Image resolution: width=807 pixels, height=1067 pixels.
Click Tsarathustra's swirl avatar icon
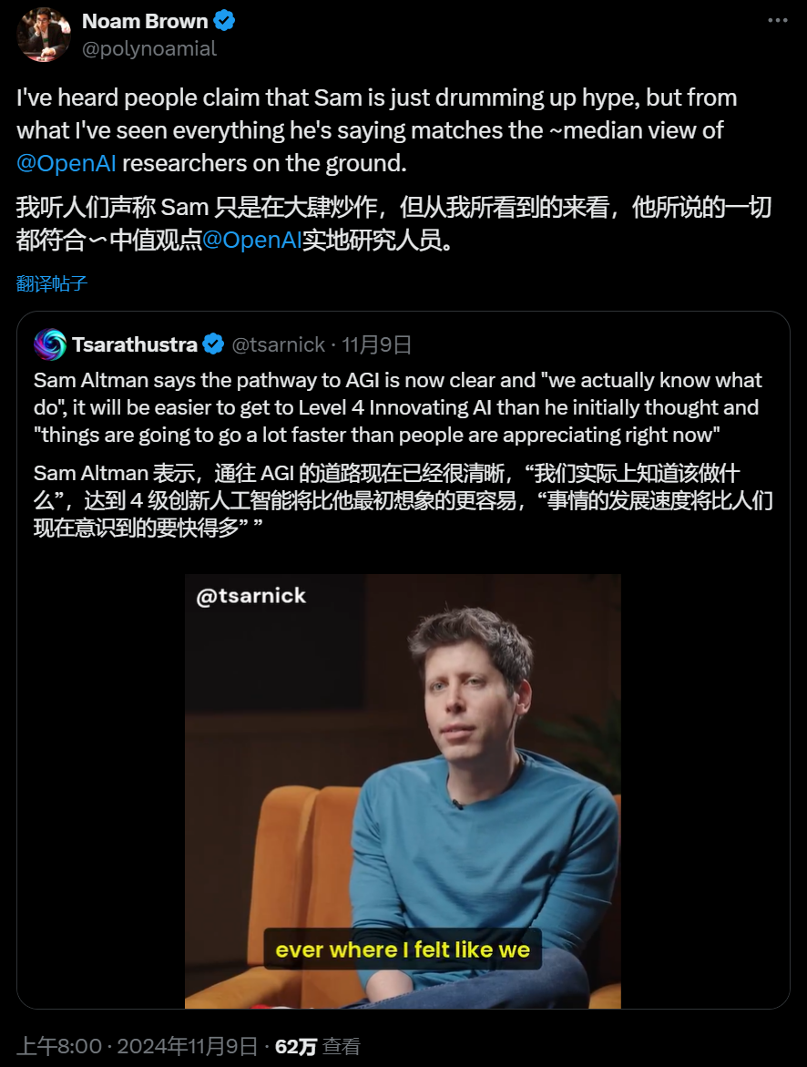50,344
